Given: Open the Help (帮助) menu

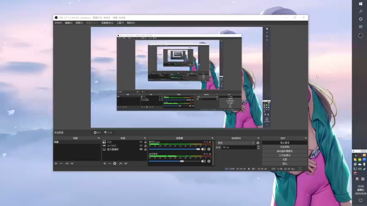Looking at the screenshot, I should coord(131,23).
